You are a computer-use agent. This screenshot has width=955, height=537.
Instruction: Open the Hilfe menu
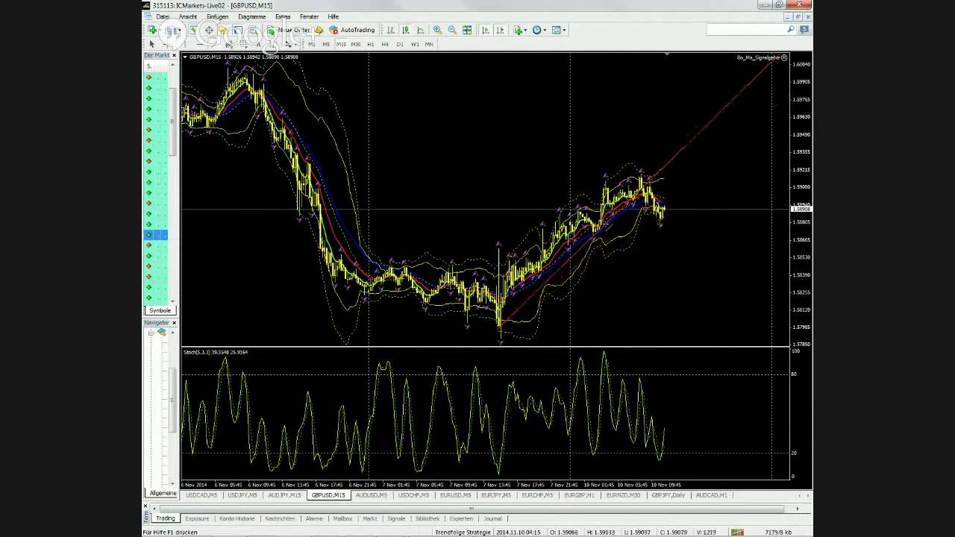[333, 16]
